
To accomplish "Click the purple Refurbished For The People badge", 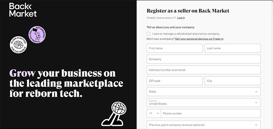I will [x=37, y=35].
